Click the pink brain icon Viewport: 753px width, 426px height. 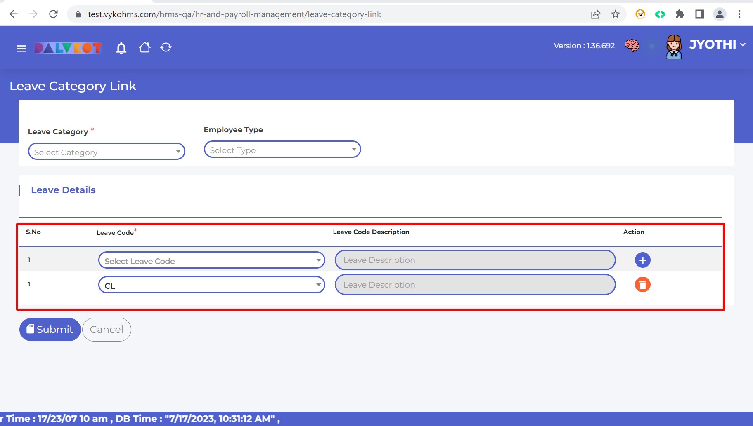pos(632,46)
